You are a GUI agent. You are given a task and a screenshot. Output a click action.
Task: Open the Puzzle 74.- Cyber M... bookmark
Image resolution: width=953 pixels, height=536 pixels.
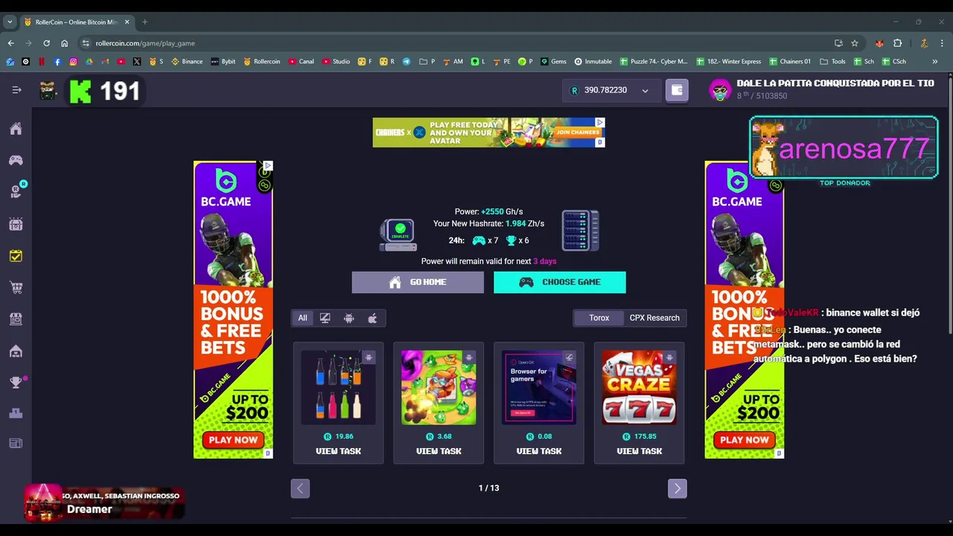coord(654,61)
